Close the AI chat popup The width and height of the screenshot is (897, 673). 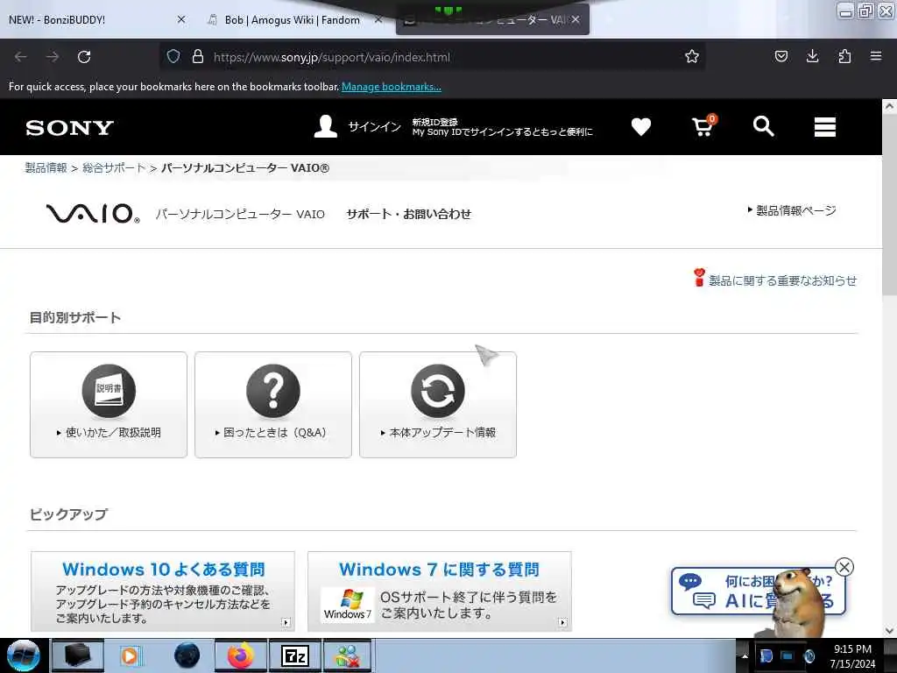coord(844,567)
